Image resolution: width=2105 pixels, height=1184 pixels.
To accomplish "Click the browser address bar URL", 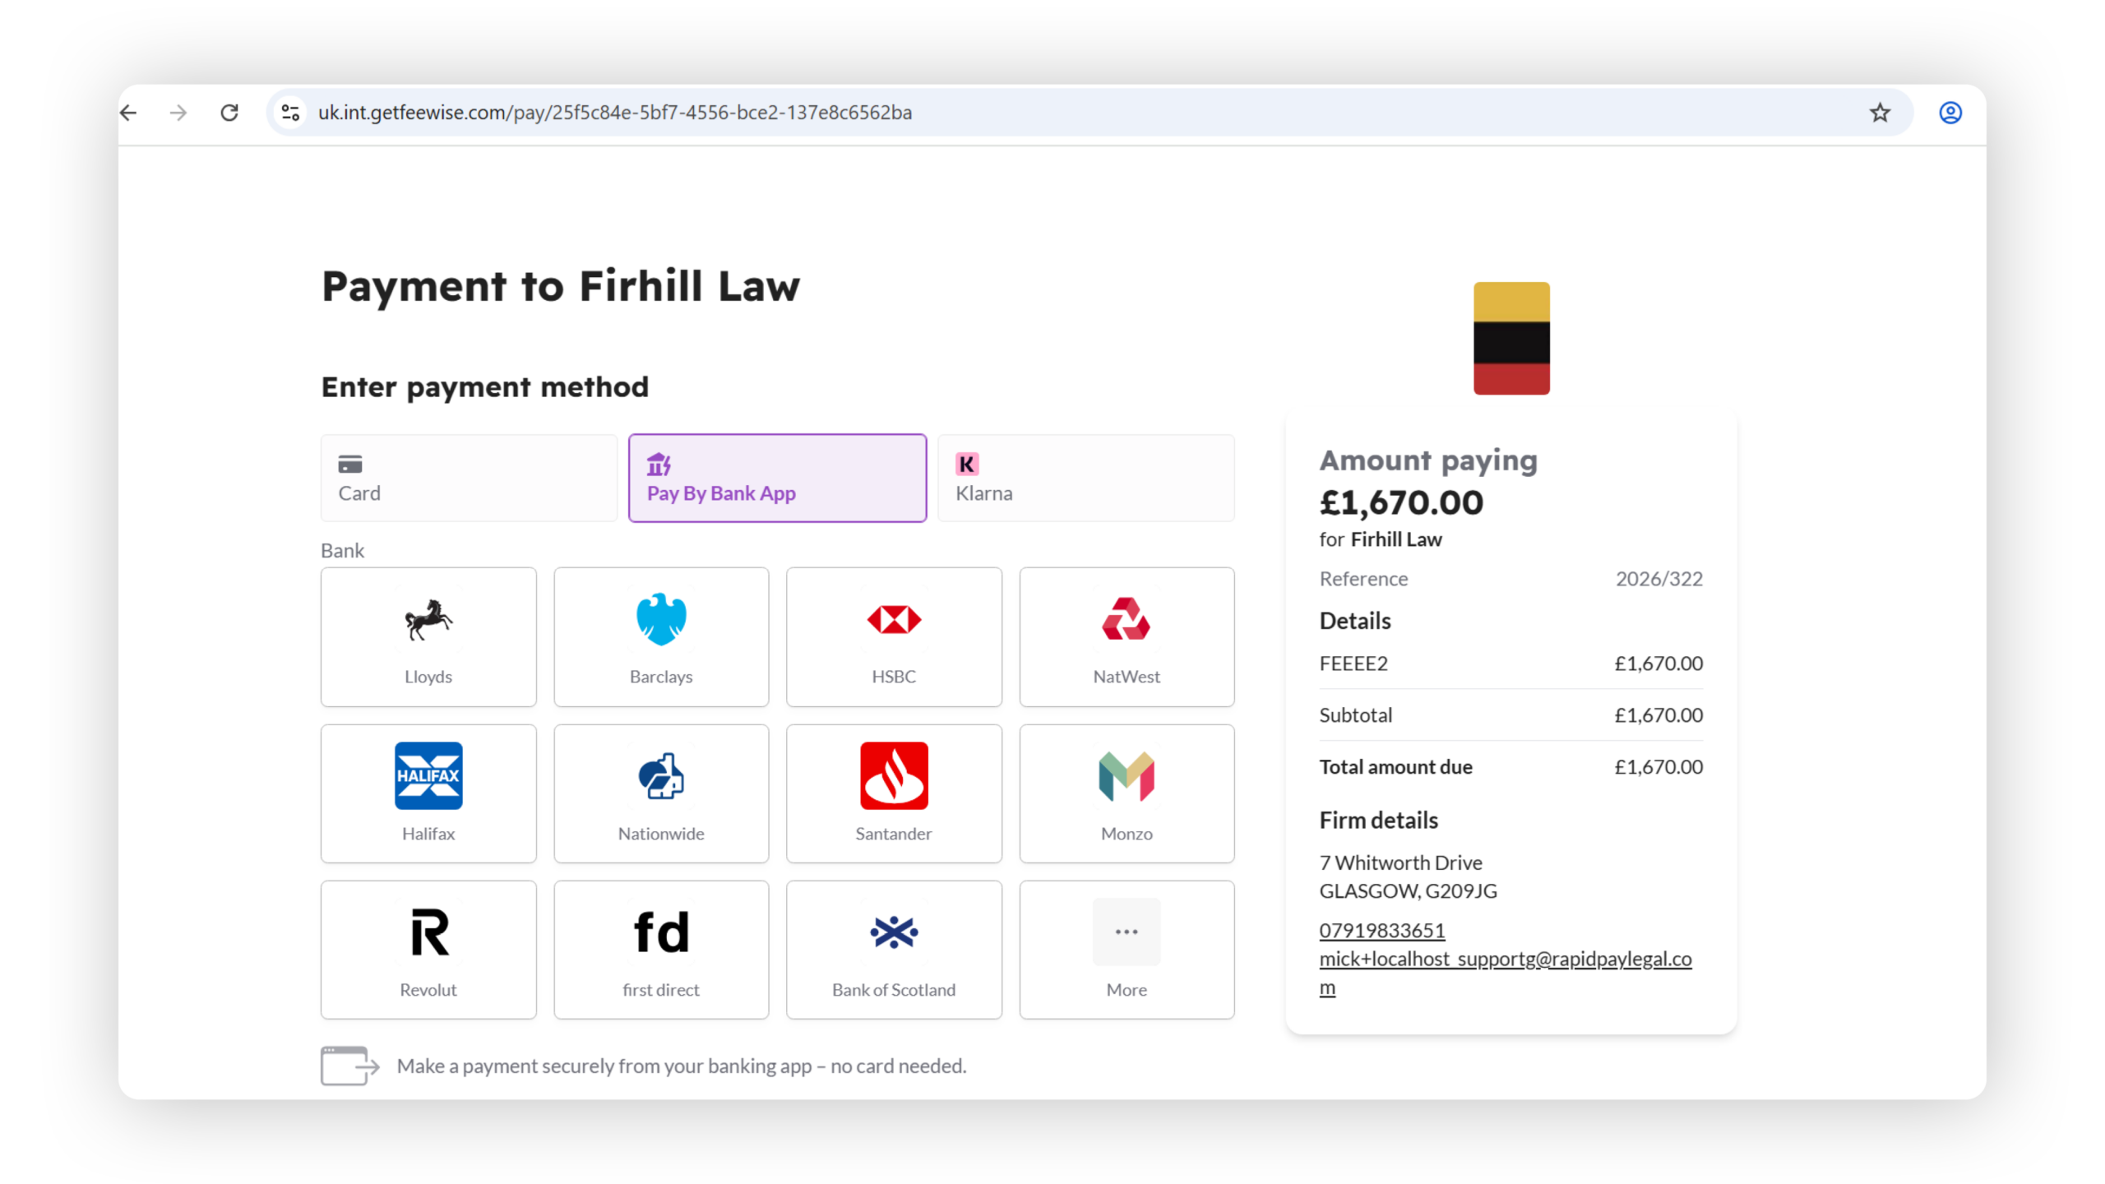I will pos(615,113).
